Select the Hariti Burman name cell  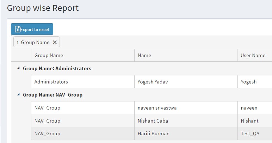click(x=153, y=133)
